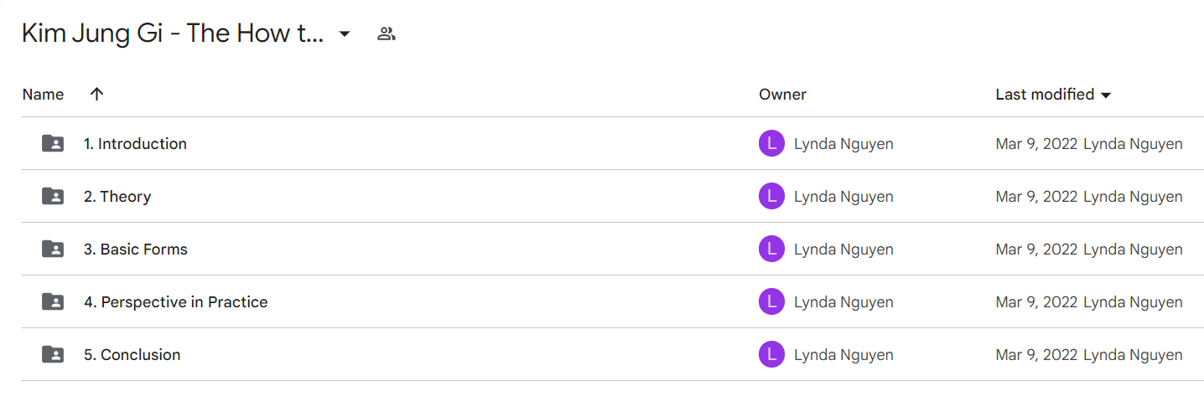Click the 3. Basic Forms folder icon
Image resolution: width=1204 pixels, height=417 pixels.
53,249
